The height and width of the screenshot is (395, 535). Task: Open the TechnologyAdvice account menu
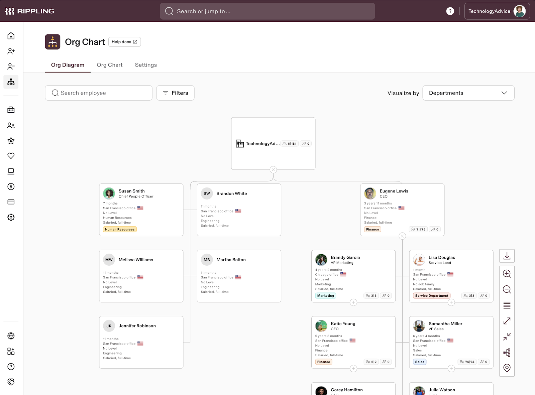click(x=497, y=11)
